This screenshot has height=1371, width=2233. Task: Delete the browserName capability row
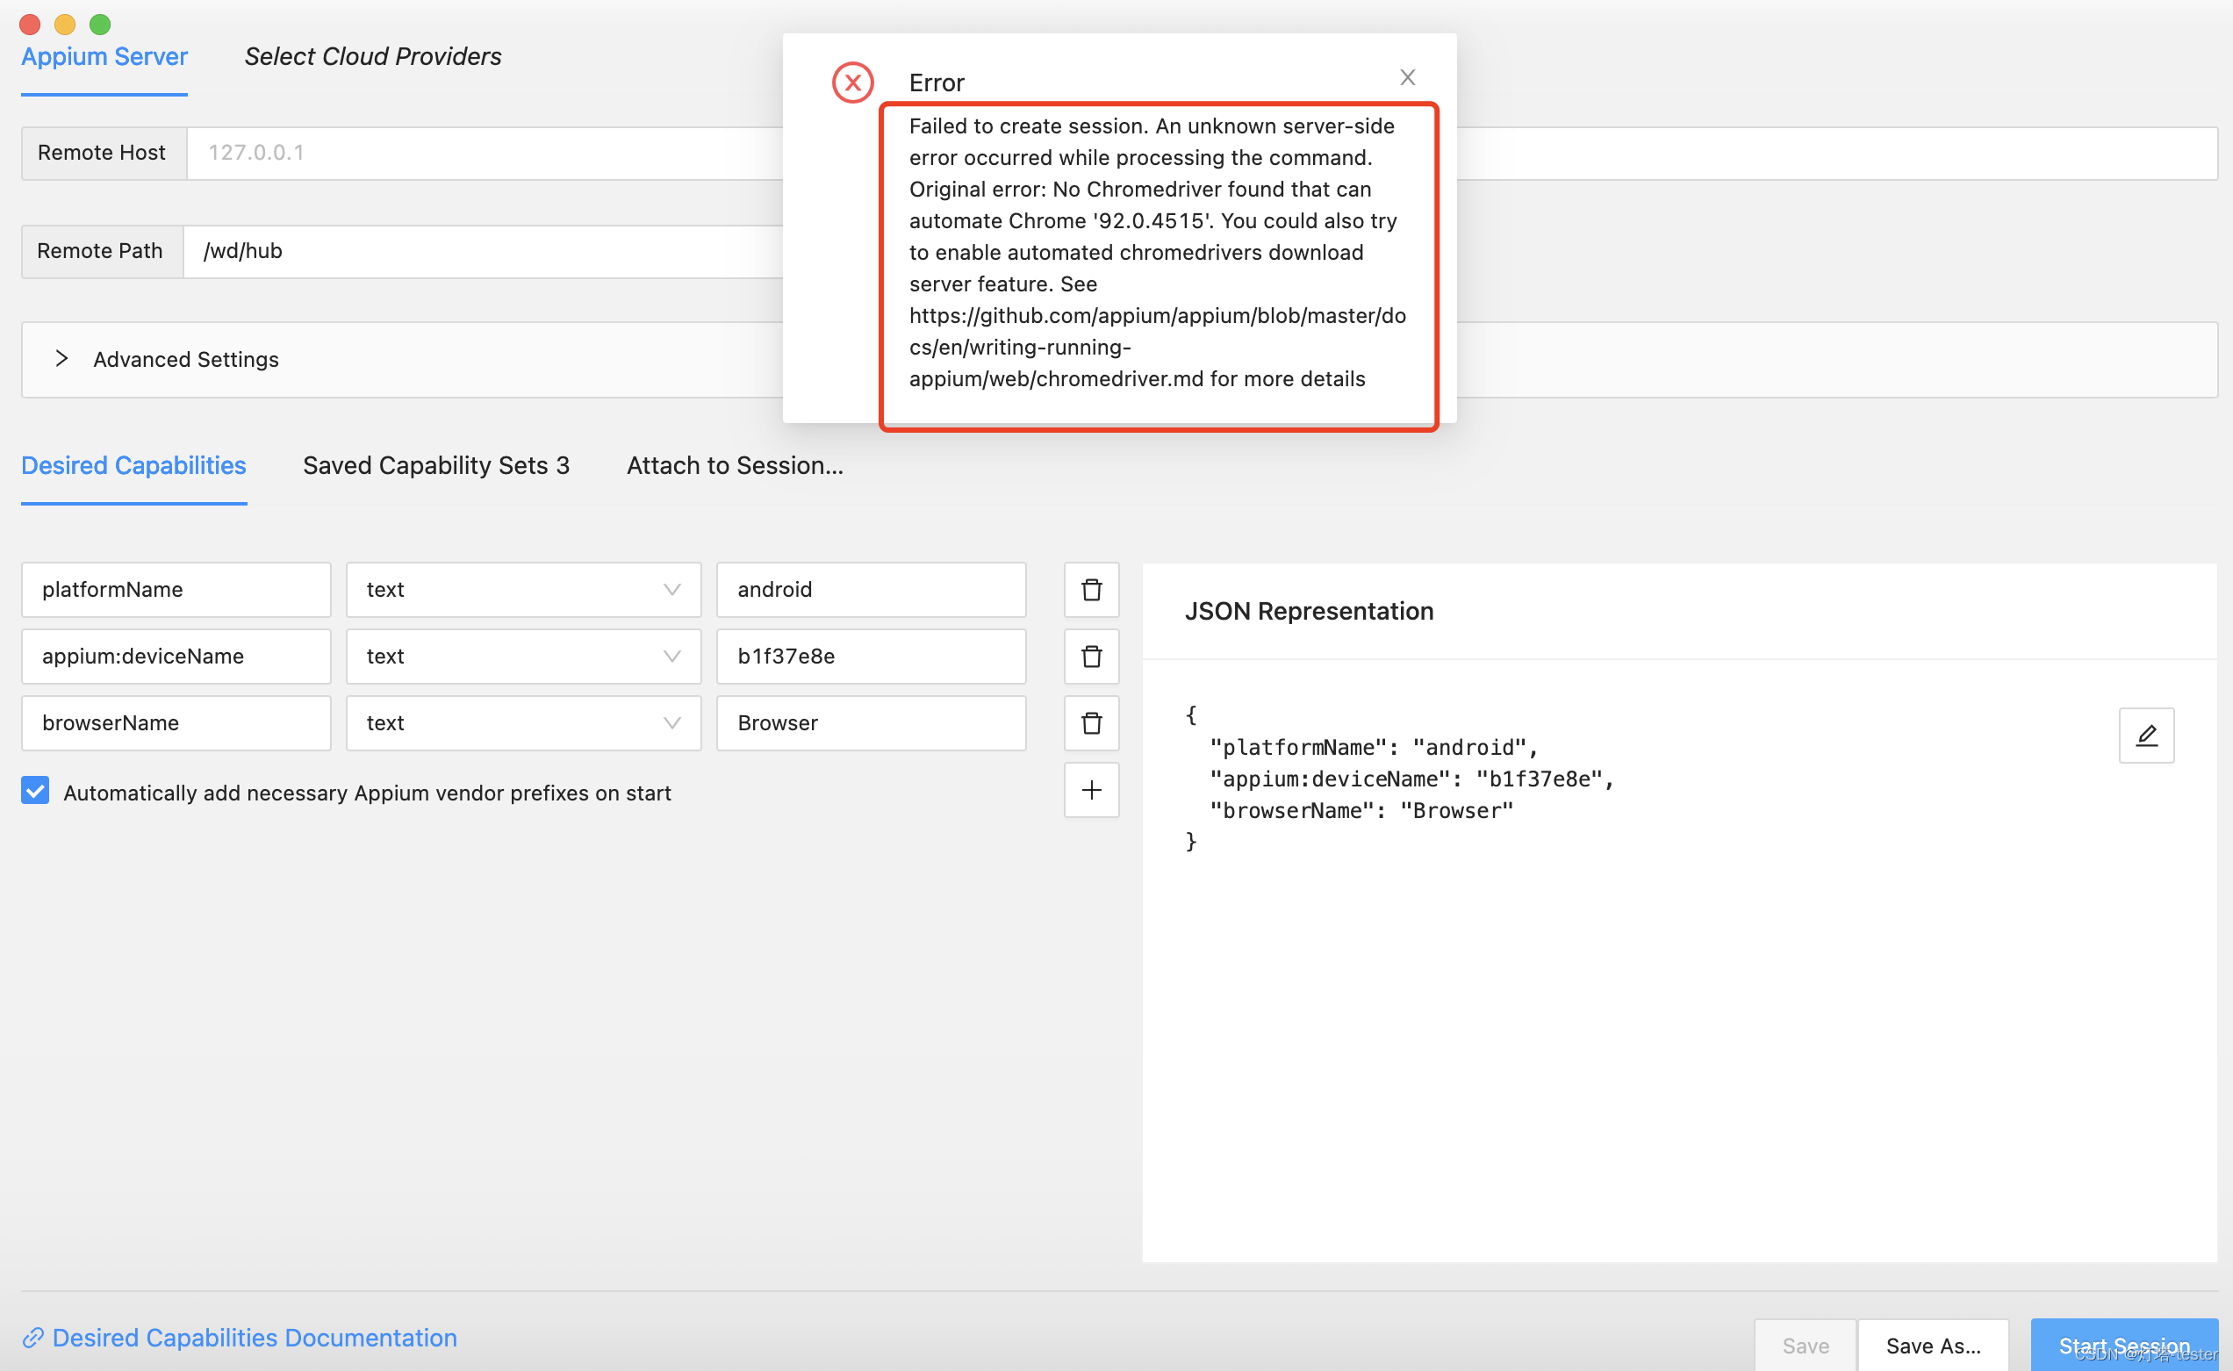1091,722
